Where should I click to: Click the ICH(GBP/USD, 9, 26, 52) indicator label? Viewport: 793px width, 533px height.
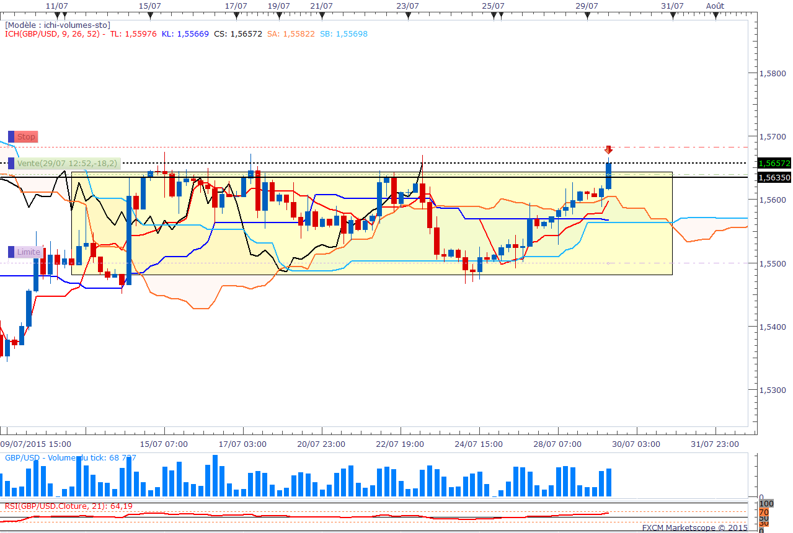click(53, 34)
